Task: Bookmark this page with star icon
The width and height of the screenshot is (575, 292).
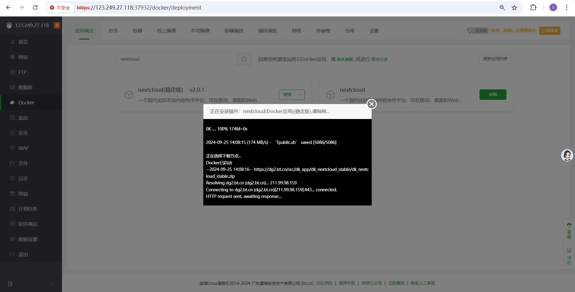Action: point(515,7)
